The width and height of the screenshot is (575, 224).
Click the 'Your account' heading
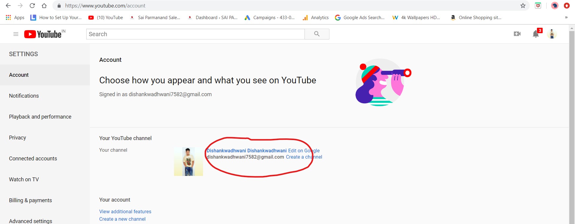pyautogui.click(x=115, y=200)
